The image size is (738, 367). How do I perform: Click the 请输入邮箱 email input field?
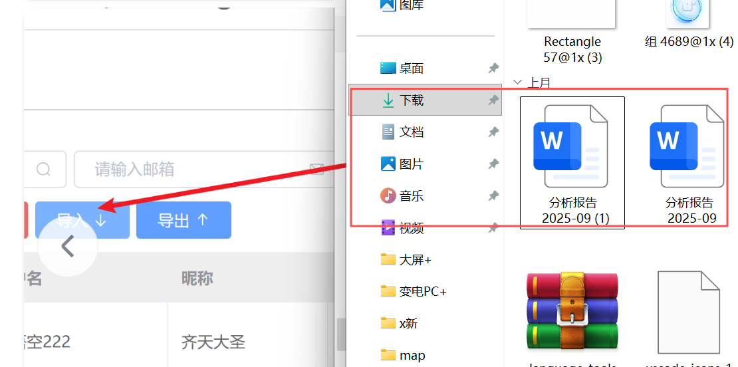(x=203, y=170)
